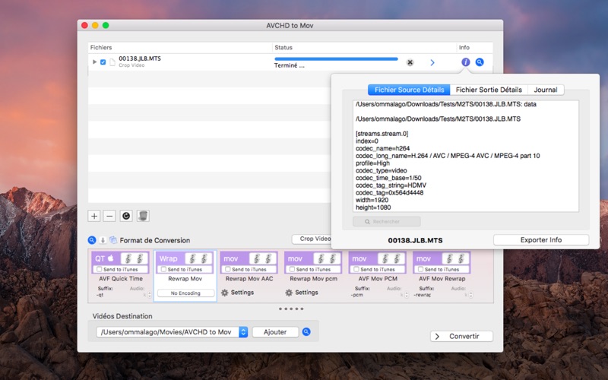Click the conversion progress bar
The image size is (608, 380).
[336, 59]
